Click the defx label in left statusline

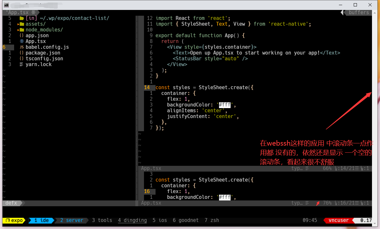point(12,203)
